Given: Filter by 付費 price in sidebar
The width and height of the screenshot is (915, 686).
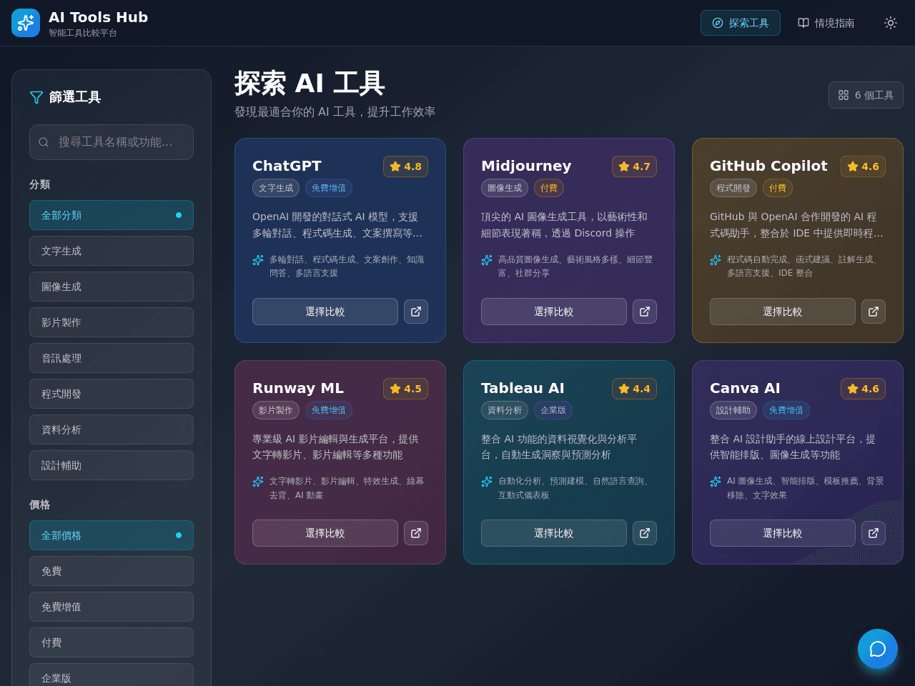Looking at the screenshot, I should [x=112, y=642].
